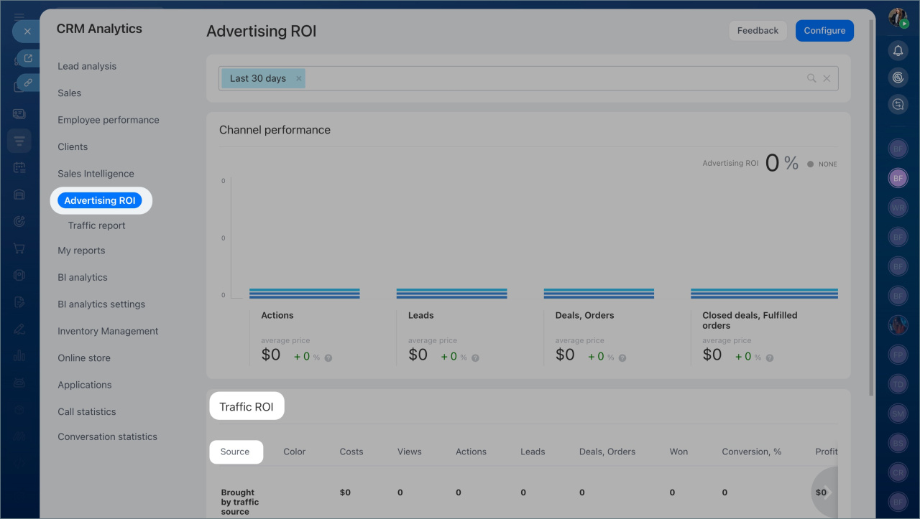The image size is (920, 519).
Task: Open the notifications bell
Action: pyautogui.click(x=898, y=50)
